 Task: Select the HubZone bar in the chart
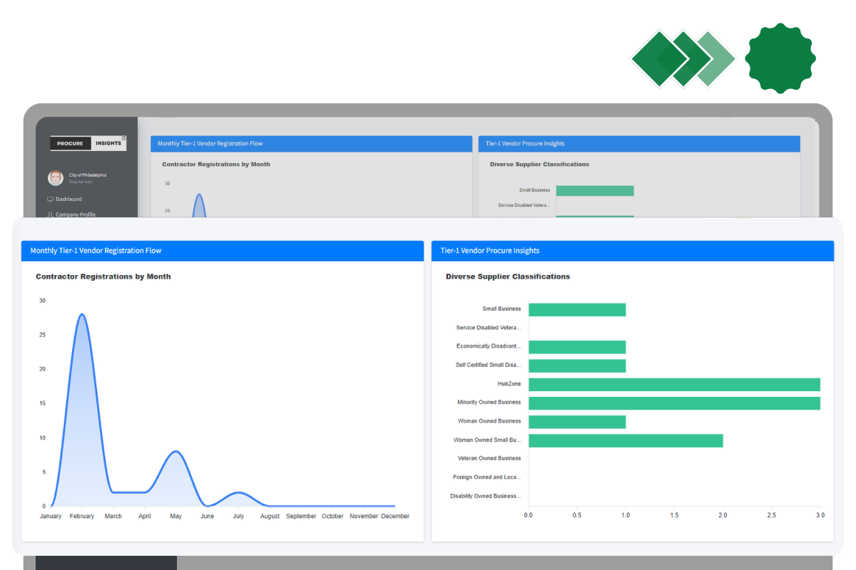674,384
